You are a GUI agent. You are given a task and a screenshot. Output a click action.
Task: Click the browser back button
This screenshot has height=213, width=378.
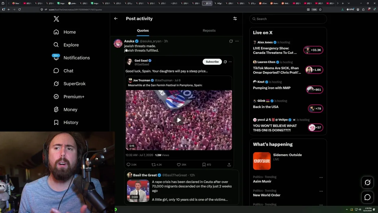(9, 9)
